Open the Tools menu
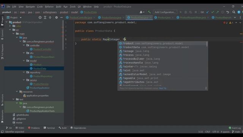The width and height of the screenshot is (243, 137). [73, 7]
